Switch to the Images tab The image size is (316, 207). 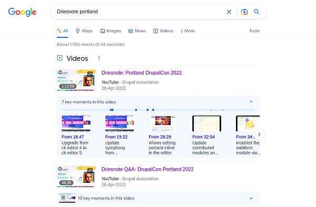111,31
